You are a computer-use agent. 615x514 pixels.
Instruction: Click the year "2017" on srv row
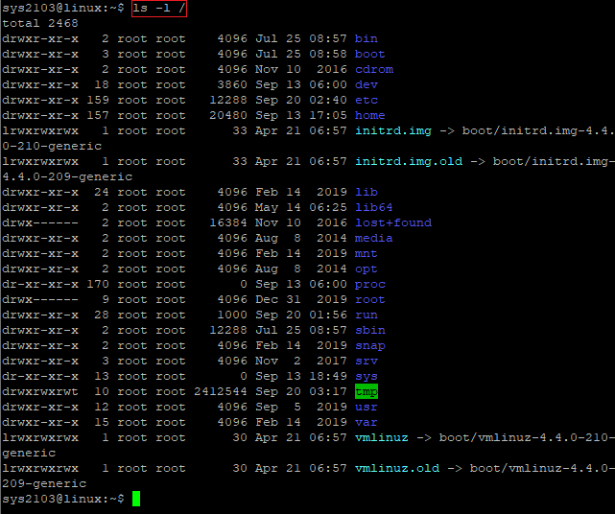pos(332,361)
